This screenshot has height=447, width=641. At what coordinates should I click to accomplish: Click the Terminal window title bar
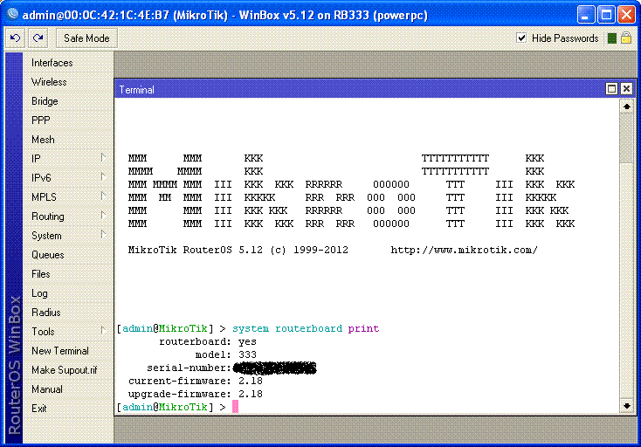coord(360,89)
